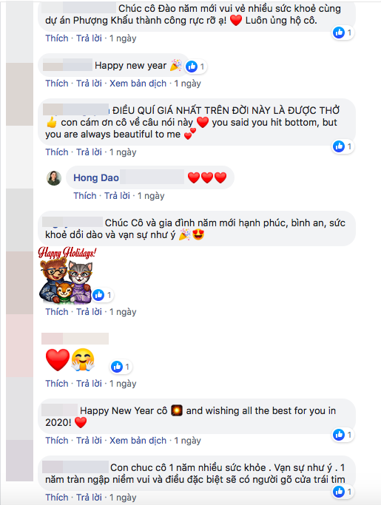381x505 pixels.
Task: Click Trả lời under the Happy Holidays sticker
Action: [x=89, y=312]
